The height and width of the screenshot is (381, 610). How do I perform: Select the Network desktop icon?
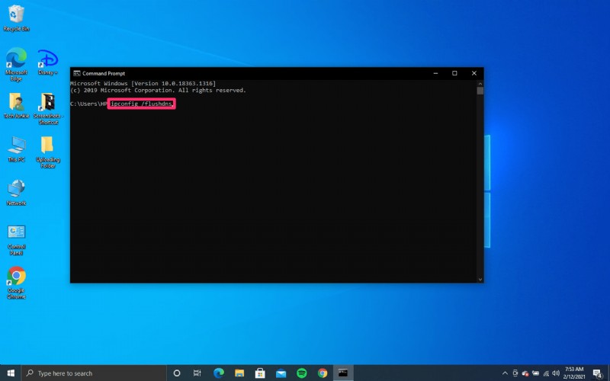tap(16, 193)
